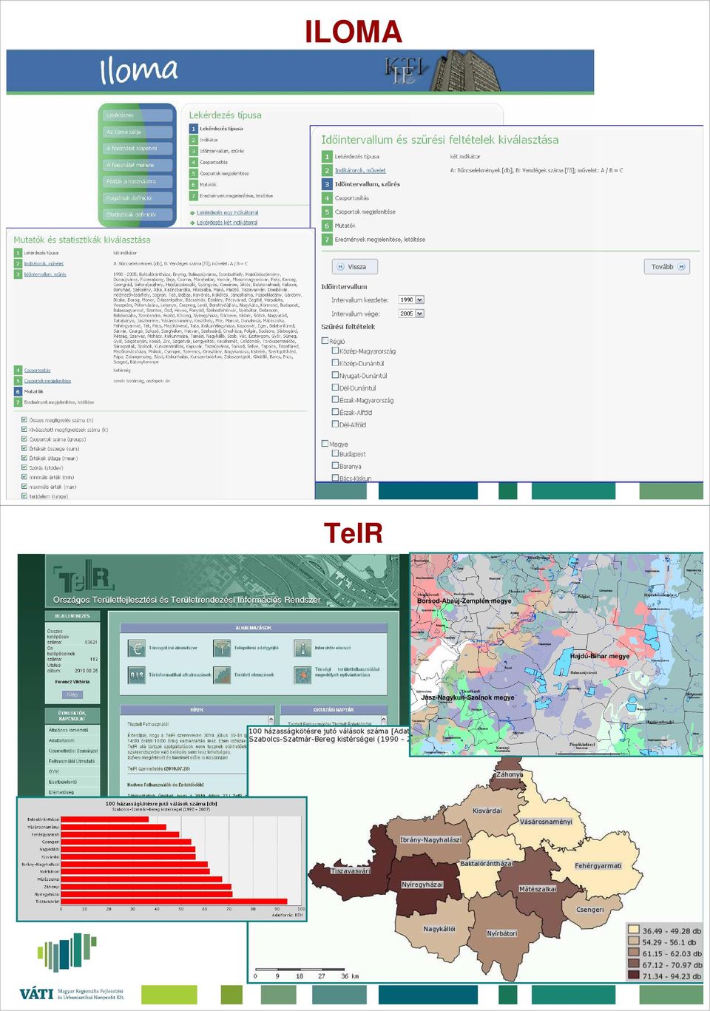The height and width of the screenshot is (1011, 710).
Task: Click the Tovább button
Action: point(666,267)
